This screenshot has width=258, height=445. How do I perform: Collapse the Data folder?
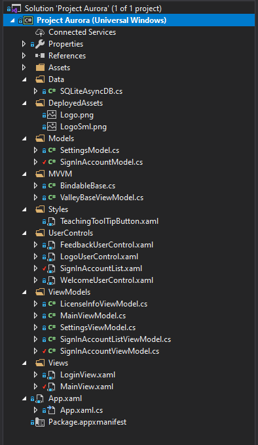pos(24,80)
